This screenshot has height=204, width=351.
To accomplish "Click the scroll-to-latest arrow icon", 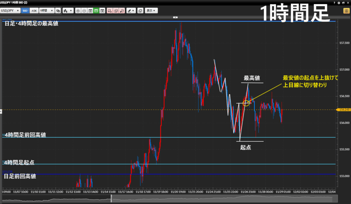I will click(102, 11).
